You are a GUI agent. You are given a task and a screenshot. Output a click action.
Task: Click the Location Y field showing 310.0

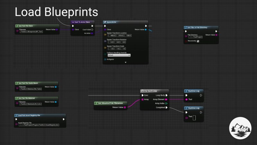[x=120, y=35]
